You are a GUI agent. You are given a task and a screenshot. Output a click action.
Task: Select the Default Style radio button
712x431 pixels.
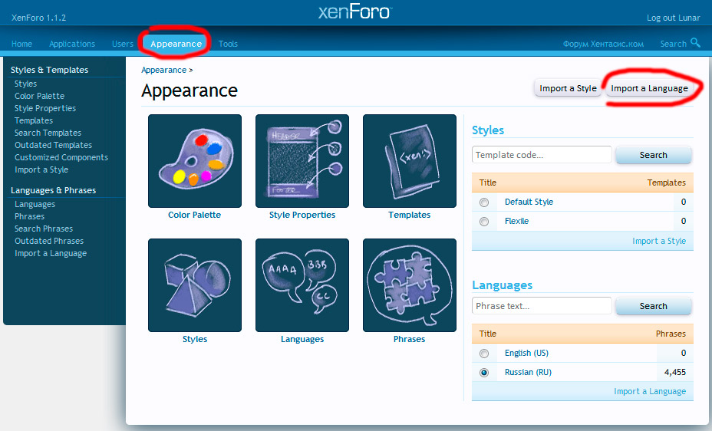point(484,202)
